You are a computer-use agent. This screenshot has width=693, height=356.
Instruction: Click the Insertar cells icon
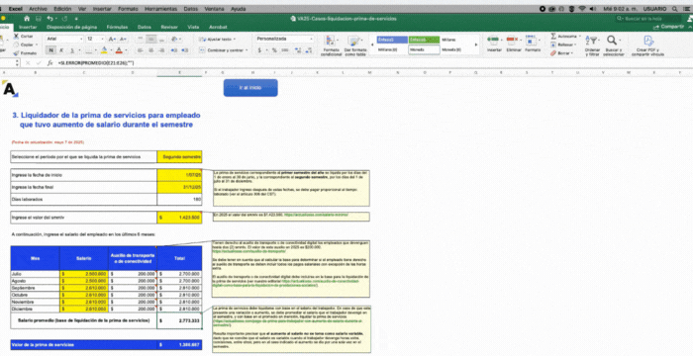[494, 44]
